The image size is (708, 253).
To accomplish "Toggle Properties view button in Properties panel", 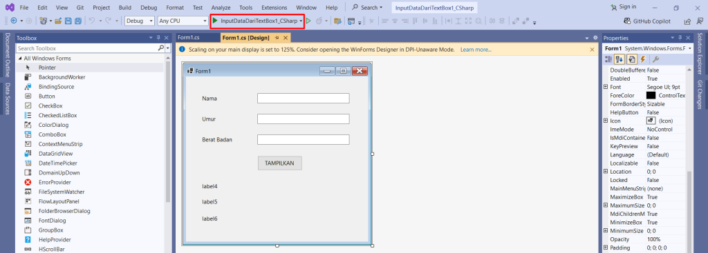I will [x=632, y=59].
